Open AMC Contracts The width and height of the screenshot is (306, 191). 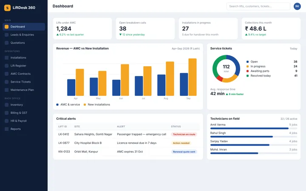[24, 74]
